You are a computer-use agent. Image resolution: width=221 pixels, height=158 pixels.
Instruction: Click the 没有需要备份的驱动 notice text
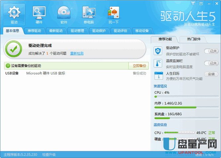click(26, 66)
